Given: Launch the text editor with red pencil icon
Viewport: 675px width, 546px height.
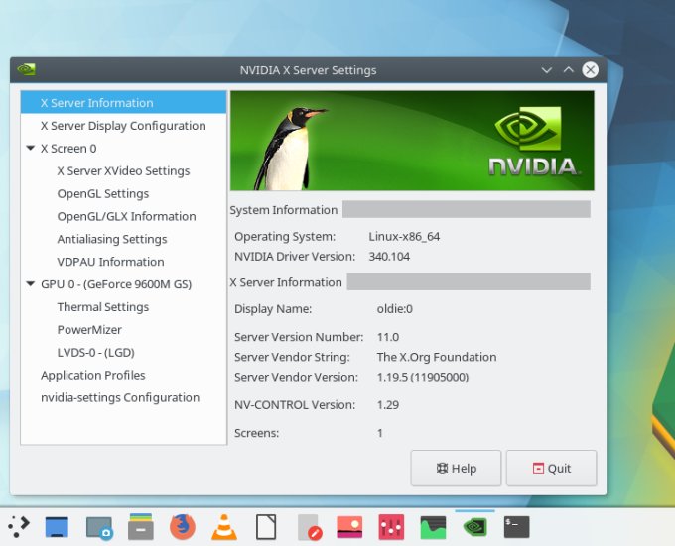Looking at the screenshot, I should (x=310, y=527).
